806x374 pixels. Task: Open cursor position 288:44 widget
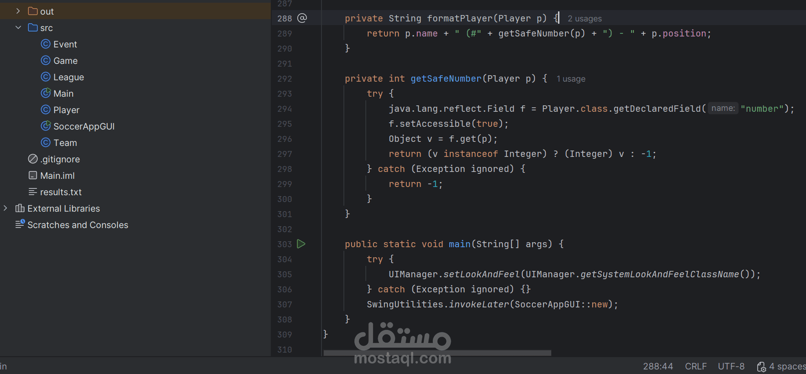coord(658,366)
